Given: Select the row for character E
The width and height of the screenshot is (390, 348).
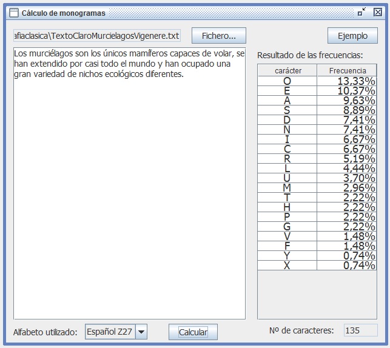Looking at the screenshot, I should coord(287,91).
